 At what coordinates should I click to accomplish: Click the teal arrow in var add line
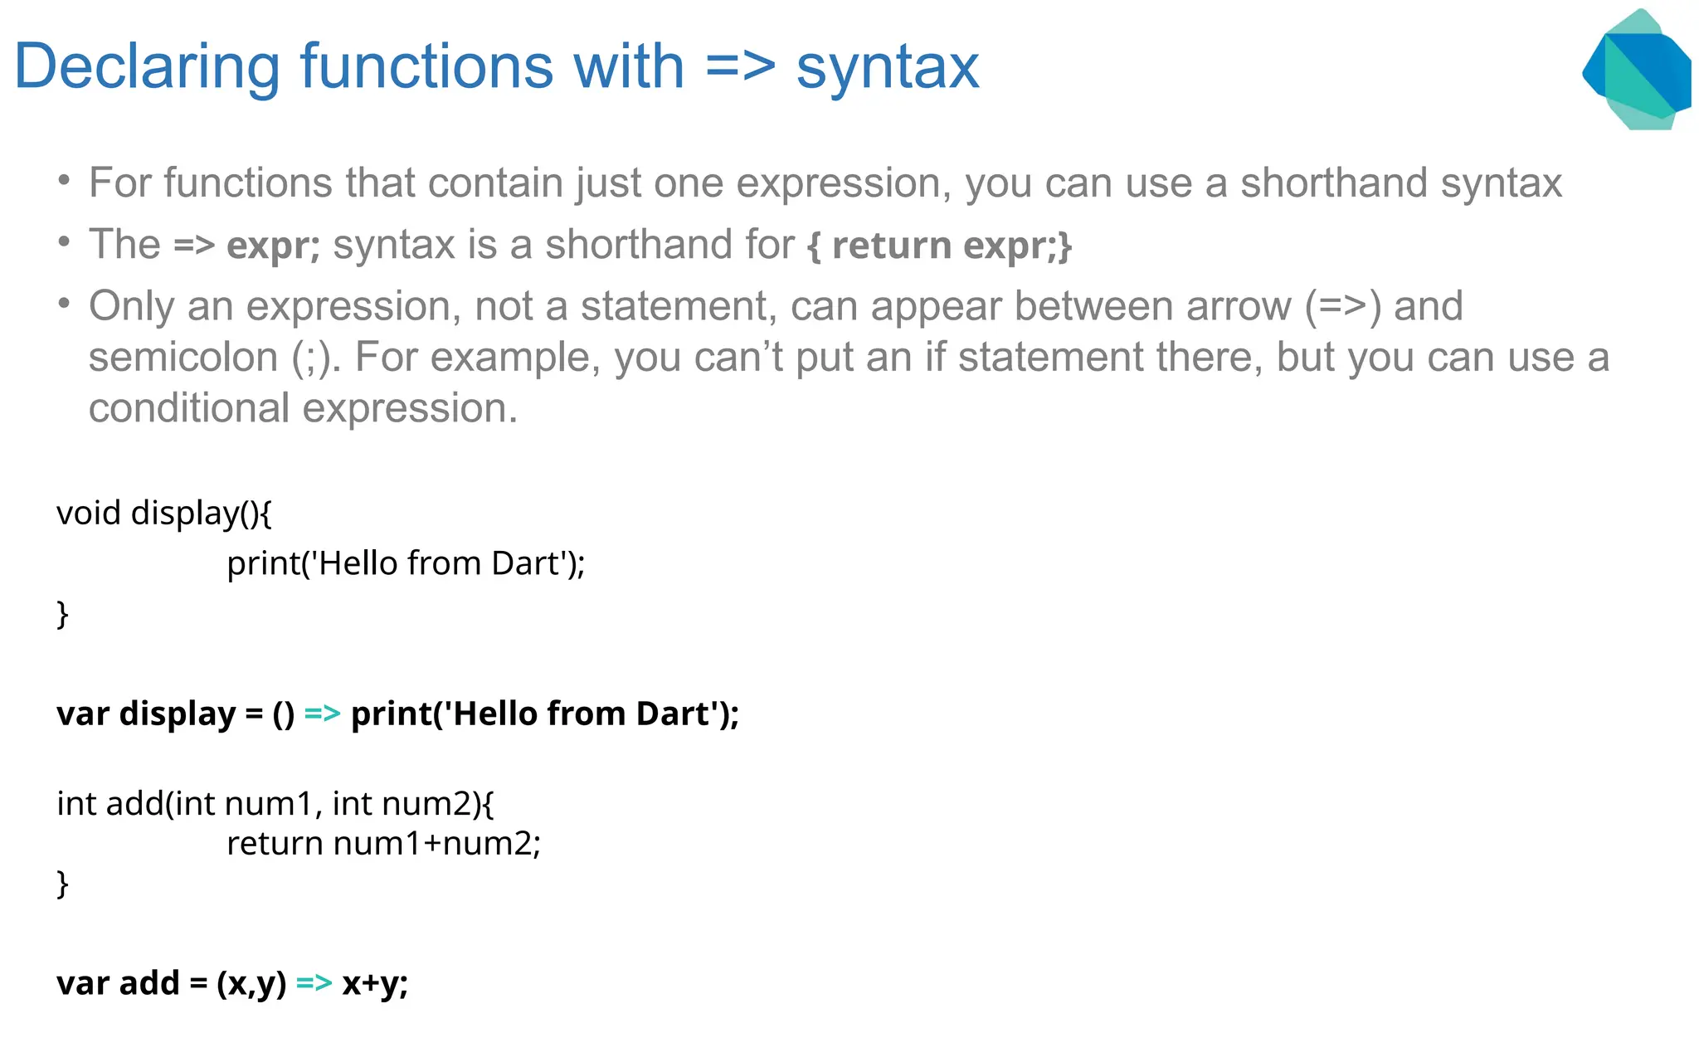point(314,984)
